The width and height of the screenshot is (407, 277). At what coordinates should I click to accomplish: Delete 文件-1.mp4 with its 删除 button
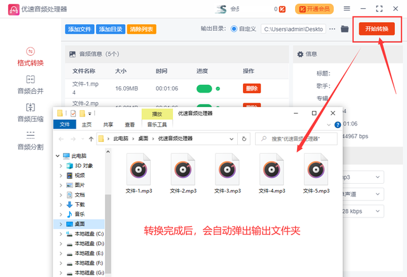(x=252, y=89)
